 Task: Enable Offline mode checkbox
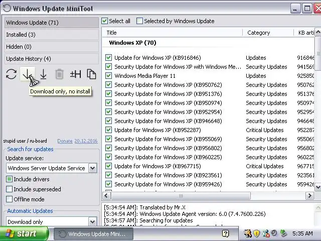click(x=9, y=199)
